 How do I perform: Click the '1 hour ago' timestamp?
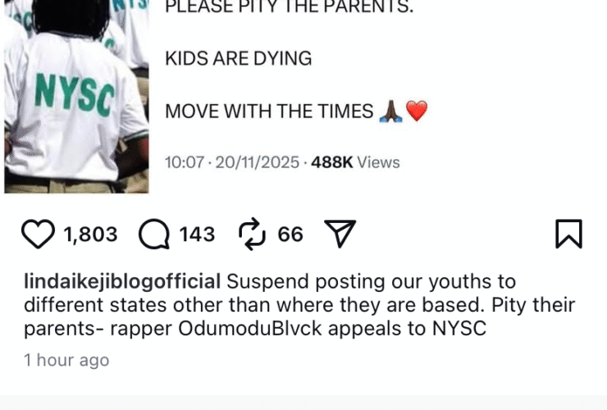[x=66, y=360]
